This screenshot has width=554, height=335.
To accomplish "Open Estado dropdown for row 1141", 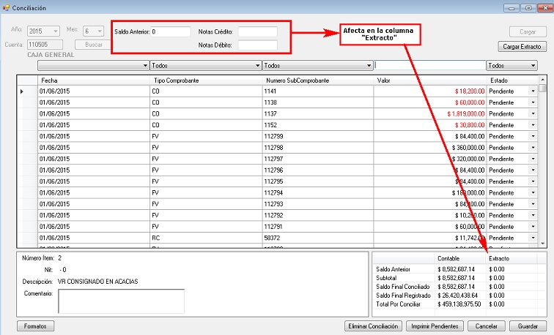I will 533,91.
